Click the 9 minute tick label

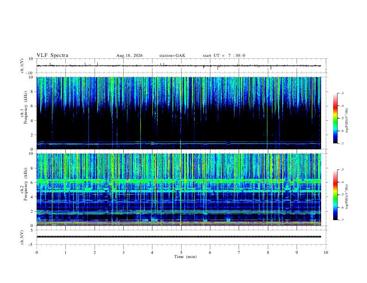(297, 252)
